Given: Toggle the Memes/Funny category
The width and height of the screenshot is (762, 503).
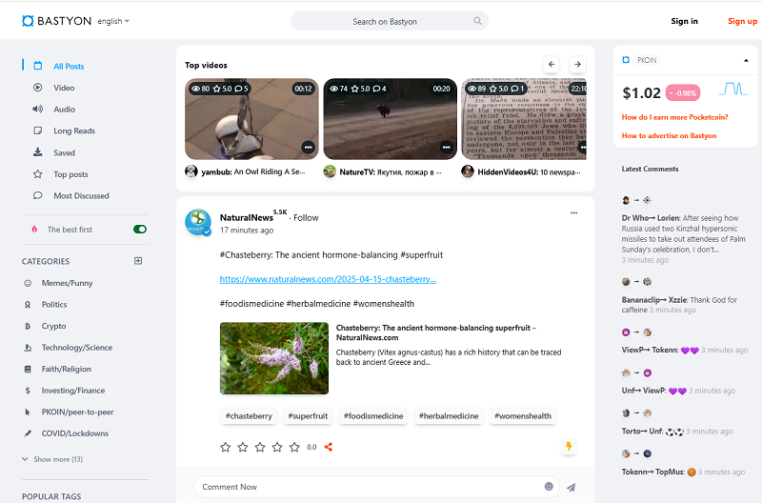Looking at the screenshot, I should (x=67, y=283).
